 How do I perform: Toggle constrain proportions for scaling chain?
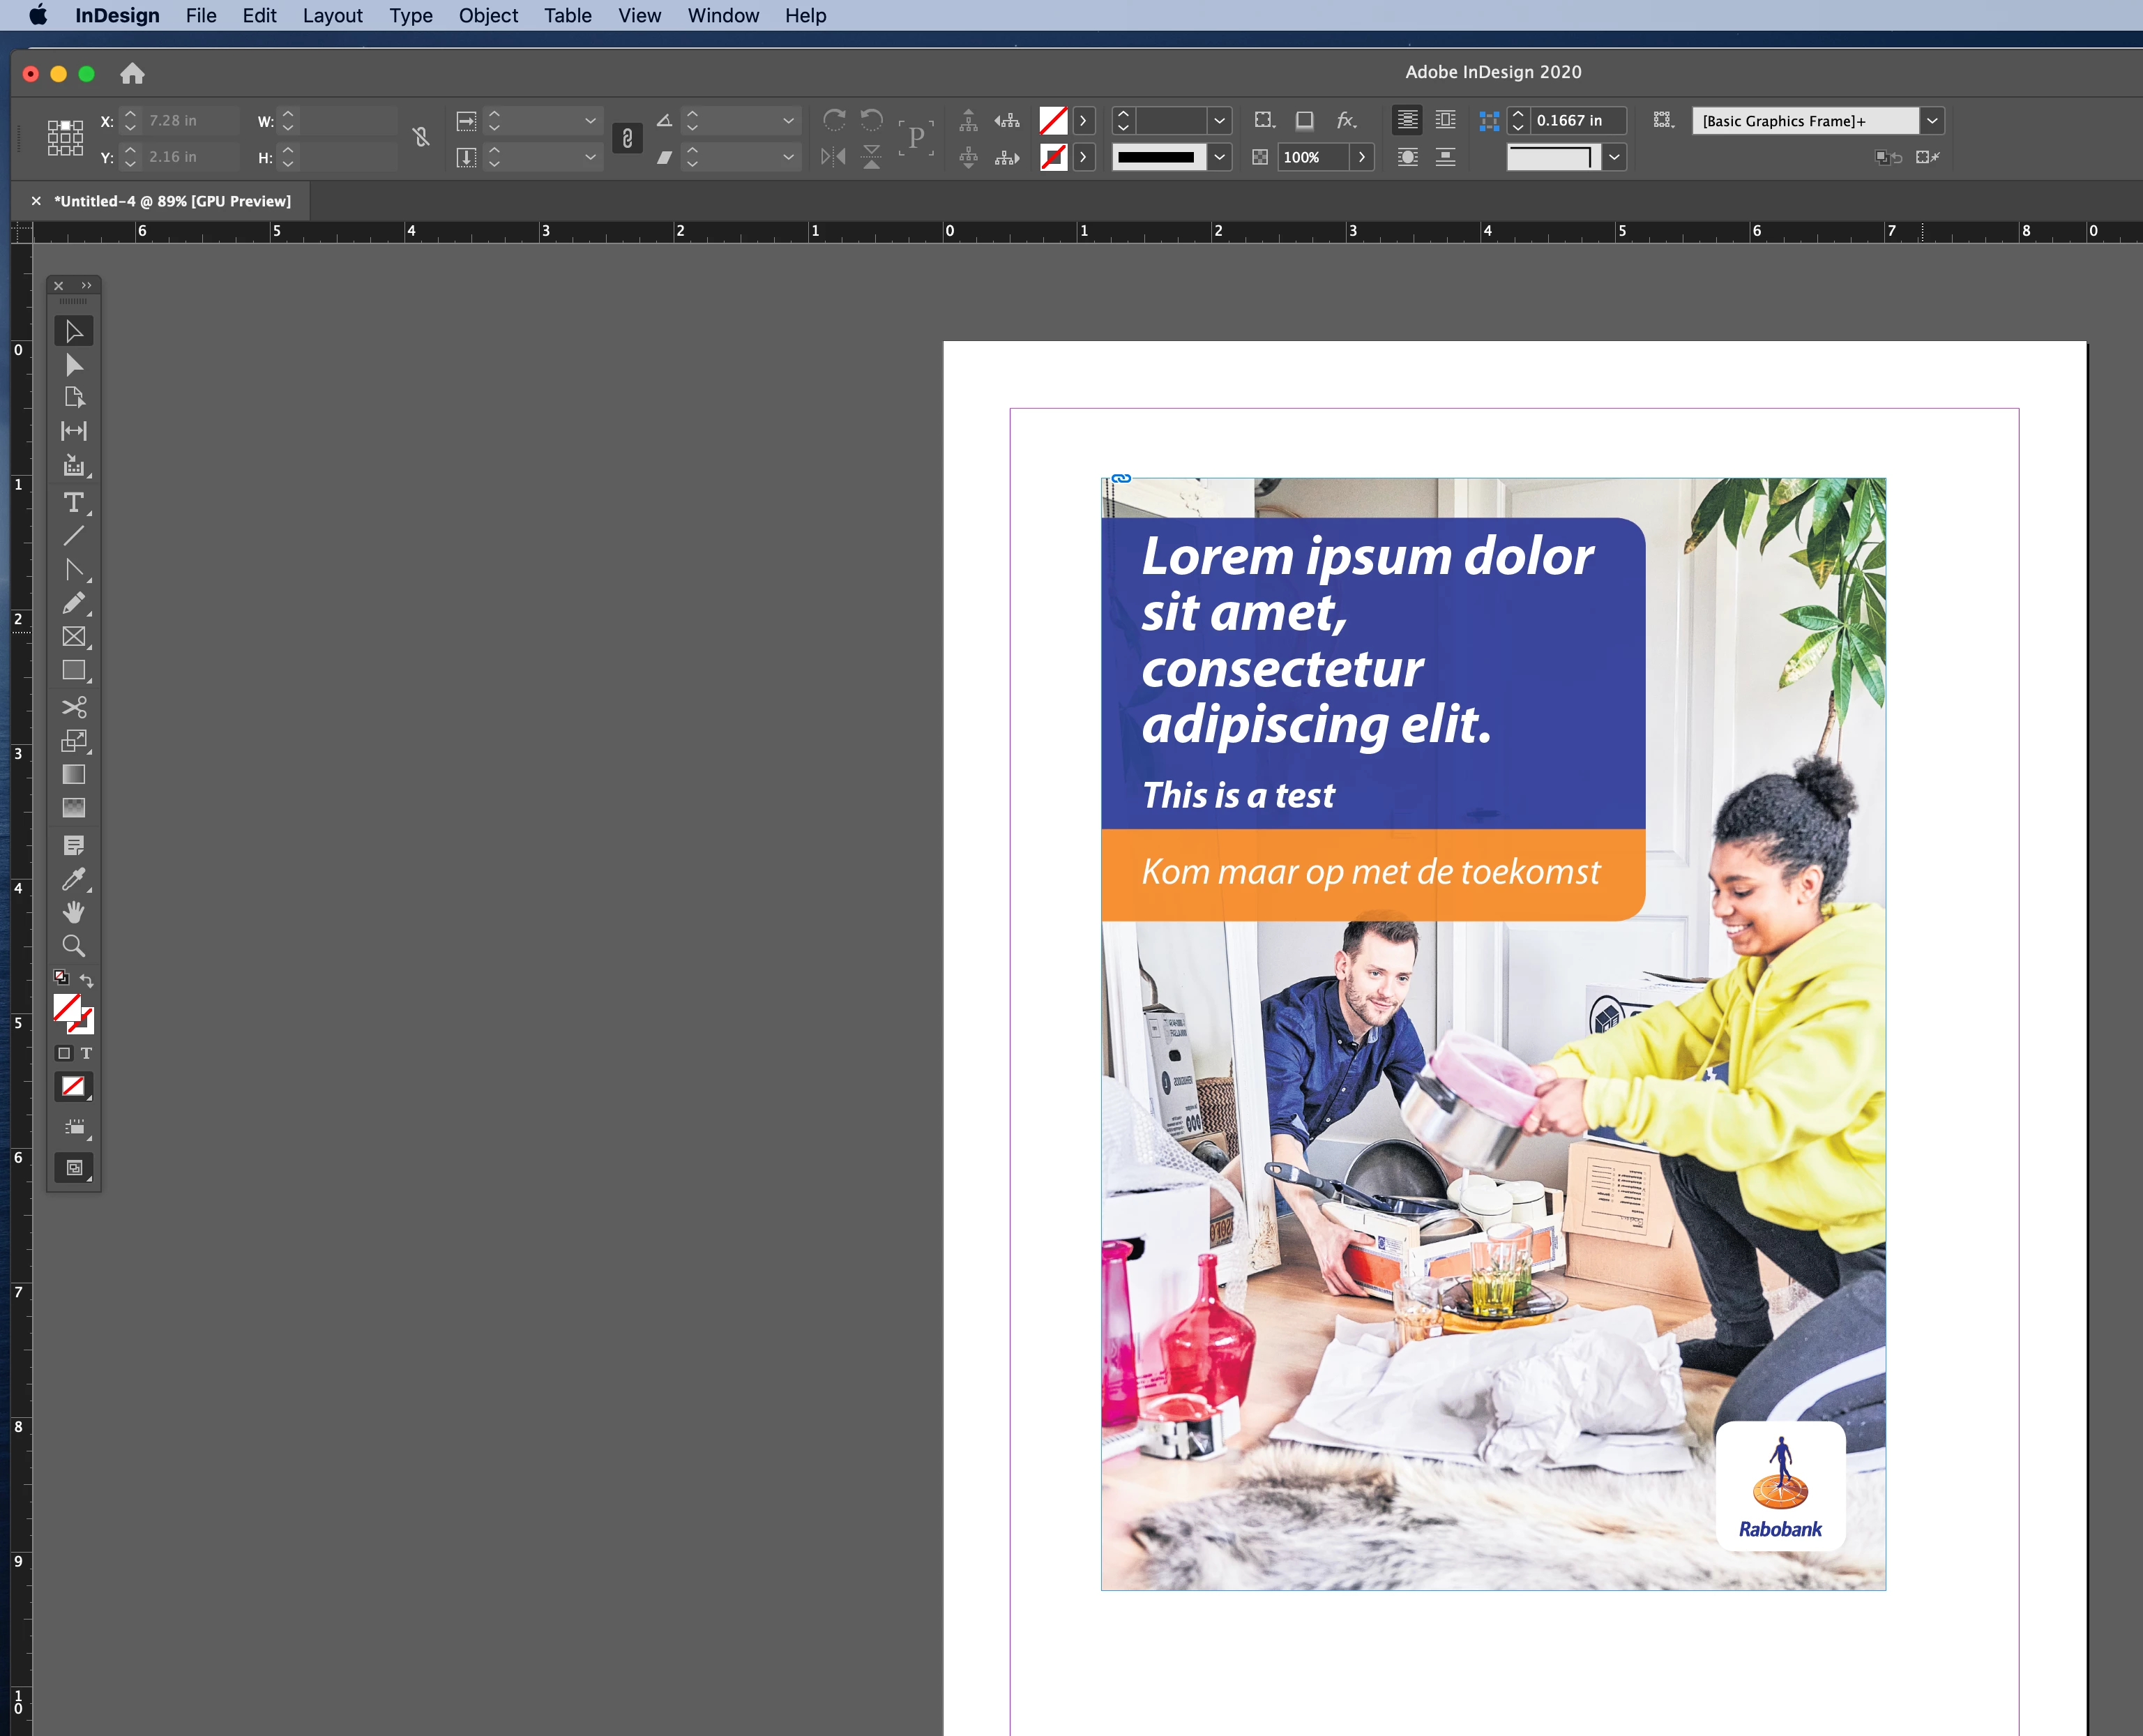point(627,138)
